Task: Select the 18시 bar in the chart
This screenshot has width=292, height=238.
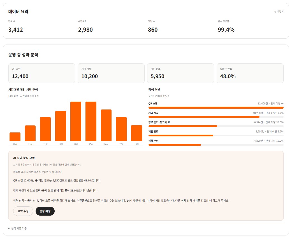Action: (136, 133)
